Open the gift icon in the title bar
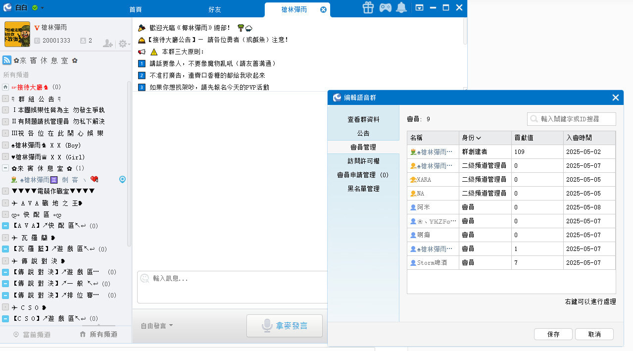The width and height of the screenshot is (633, 351). coord(368,8)
